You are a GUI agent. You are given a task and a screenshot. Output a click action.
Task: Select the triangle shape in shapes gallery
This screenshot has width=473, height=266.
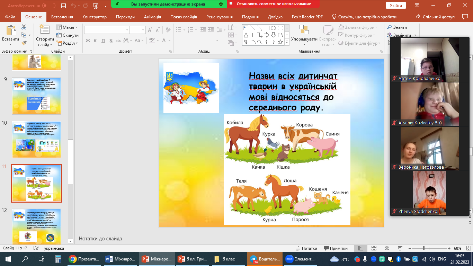pyautogui.click(x=246, y=35)
